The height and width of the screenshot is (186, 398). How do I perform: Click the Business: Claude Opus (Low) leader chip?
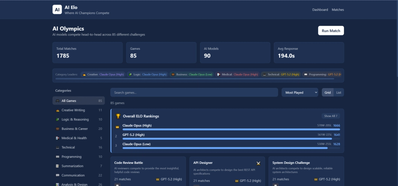click(192, 75)
